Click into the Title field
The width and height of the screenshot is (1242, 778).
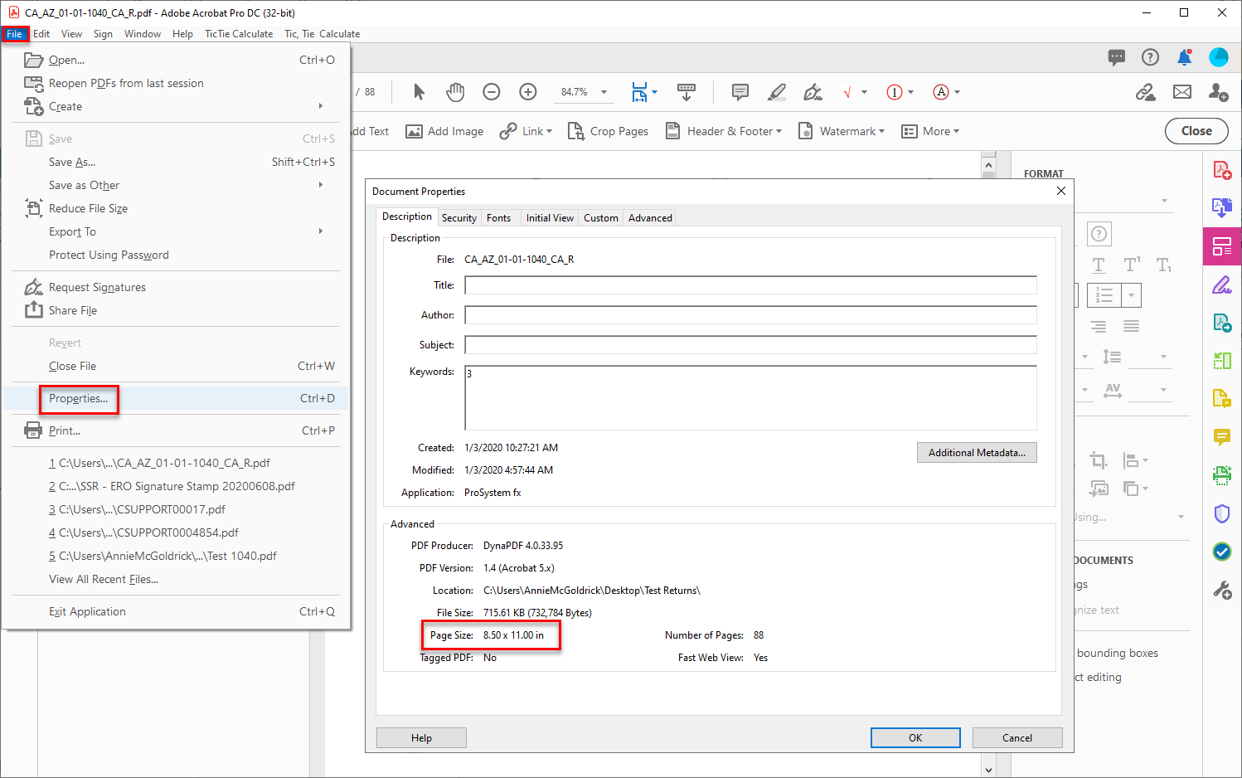(x=750, y=285)
